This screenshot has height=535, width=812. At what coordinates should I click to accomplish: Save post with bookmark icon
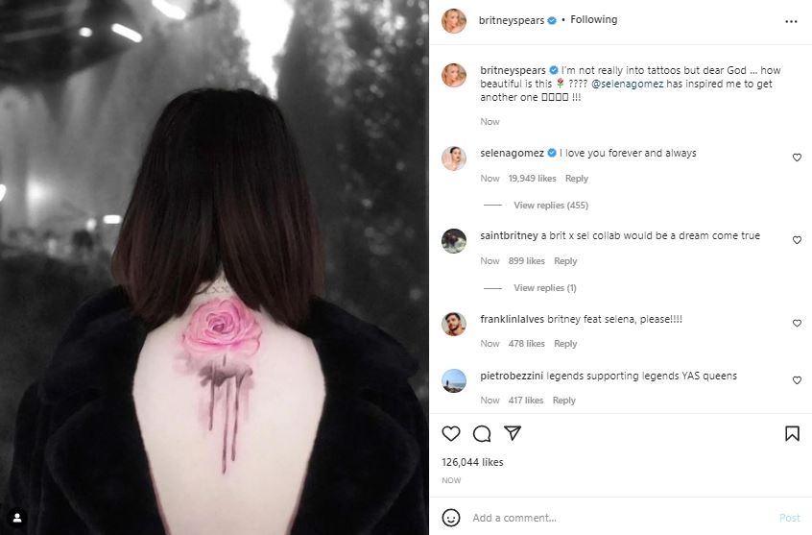[x=792, y=433]
